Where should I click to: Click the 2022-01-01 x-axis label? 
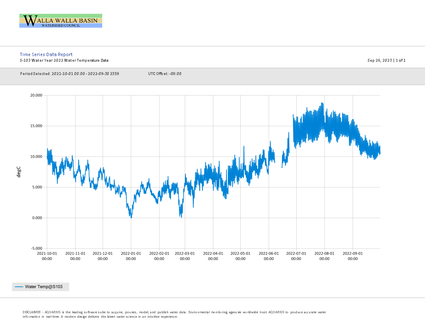[x=131, y=256]
